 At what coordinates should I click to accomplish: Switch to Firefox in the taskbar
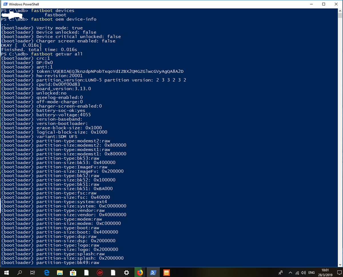(140, 272)
